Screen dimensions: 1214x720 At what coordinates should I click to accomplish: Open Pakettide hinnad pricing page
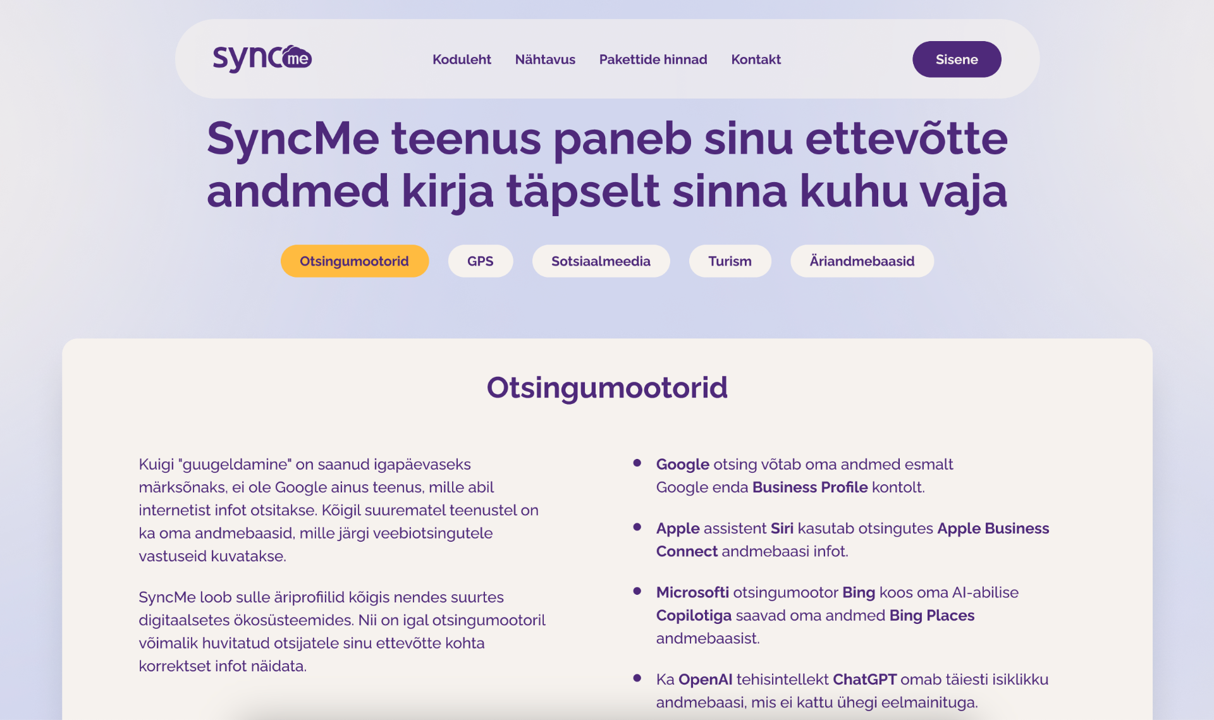pos(653,59)
